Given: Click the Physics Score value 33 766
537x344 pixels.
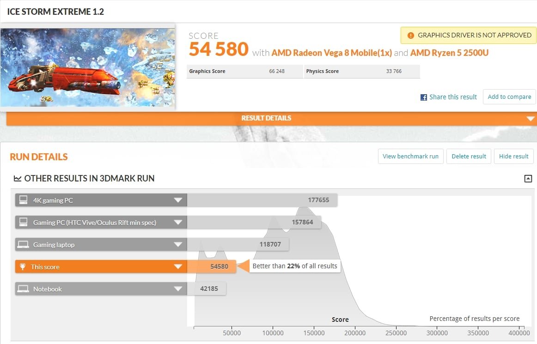Looking at the screenshot, I should coord(394,71).
